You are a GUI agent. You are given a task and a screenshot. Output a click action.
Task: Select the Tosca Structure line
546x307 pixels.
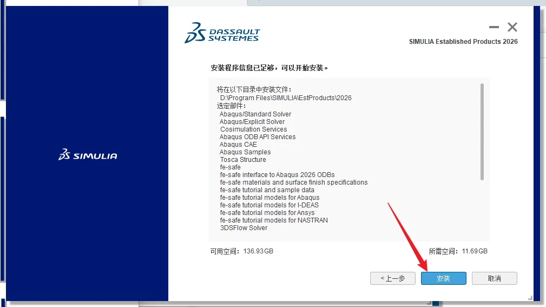[x=243, y=160]
